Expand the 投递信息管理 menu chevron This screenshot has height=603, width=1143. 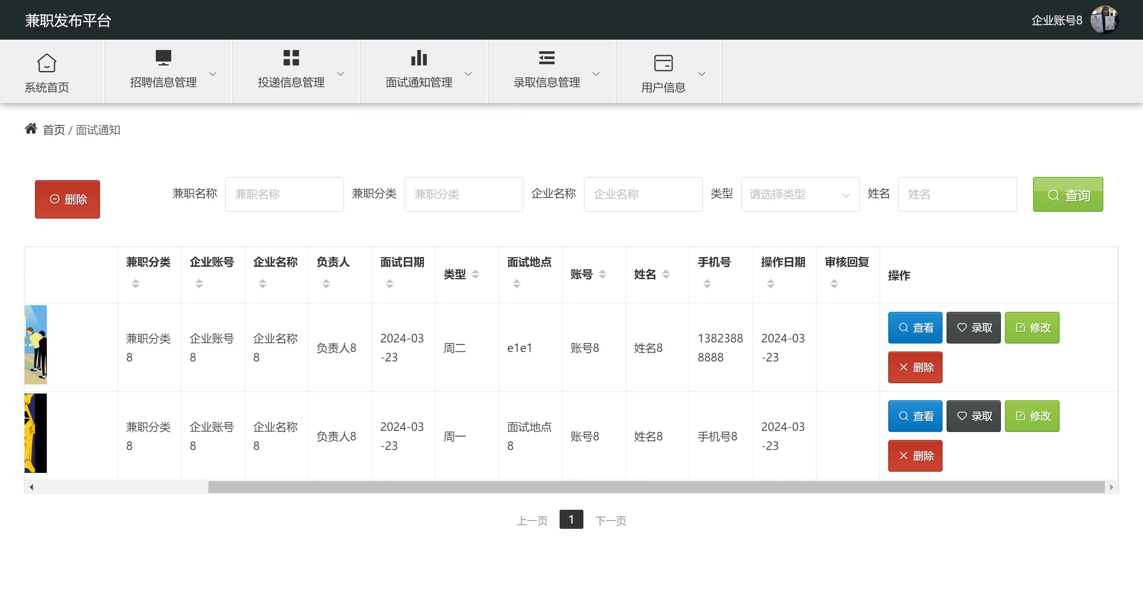(x=341, y=74)
